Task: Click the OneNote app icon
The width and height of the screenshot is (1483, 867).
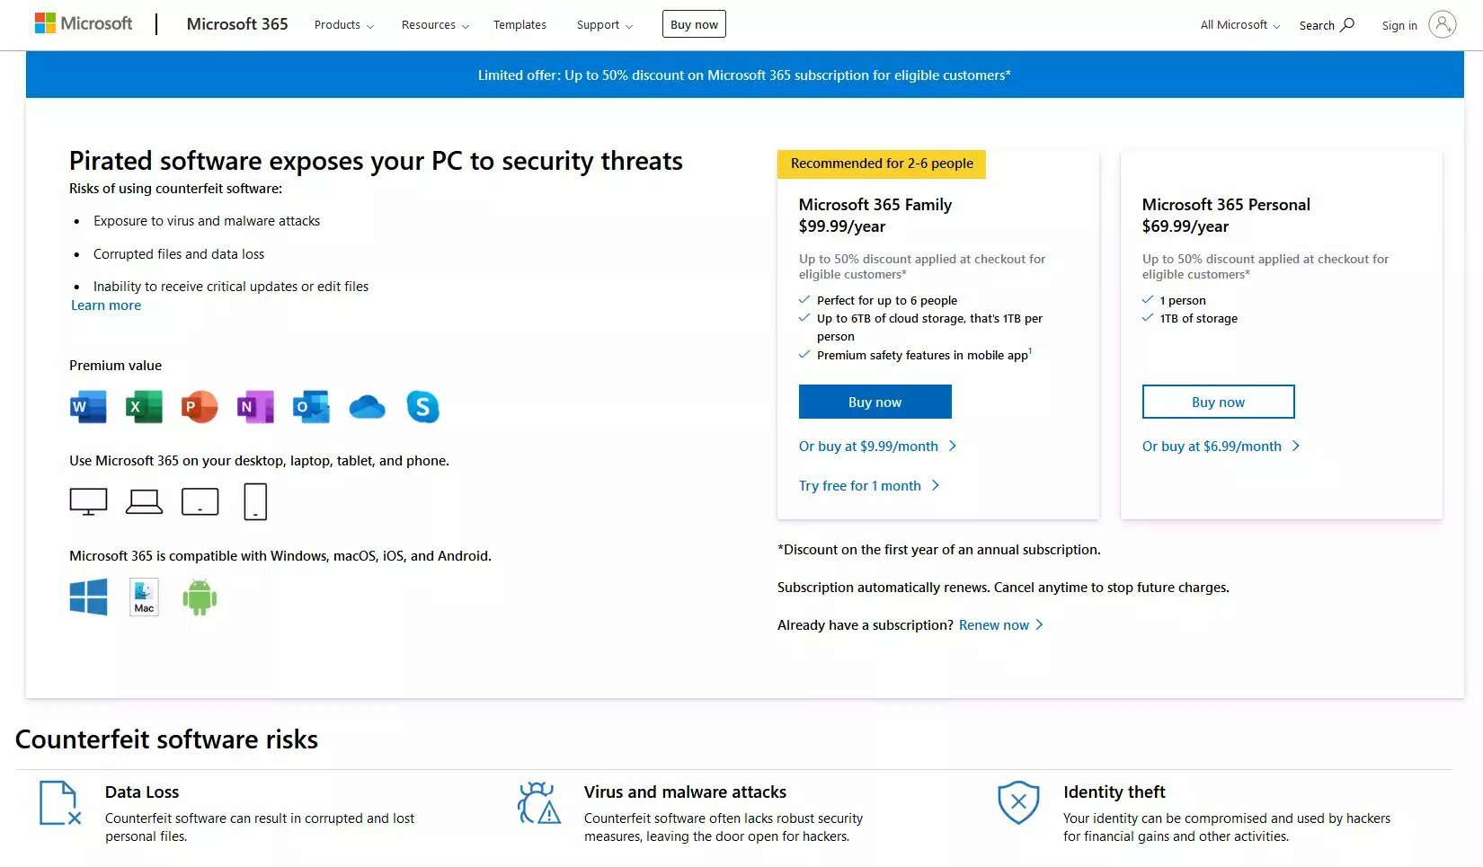Action: point(255,407)
